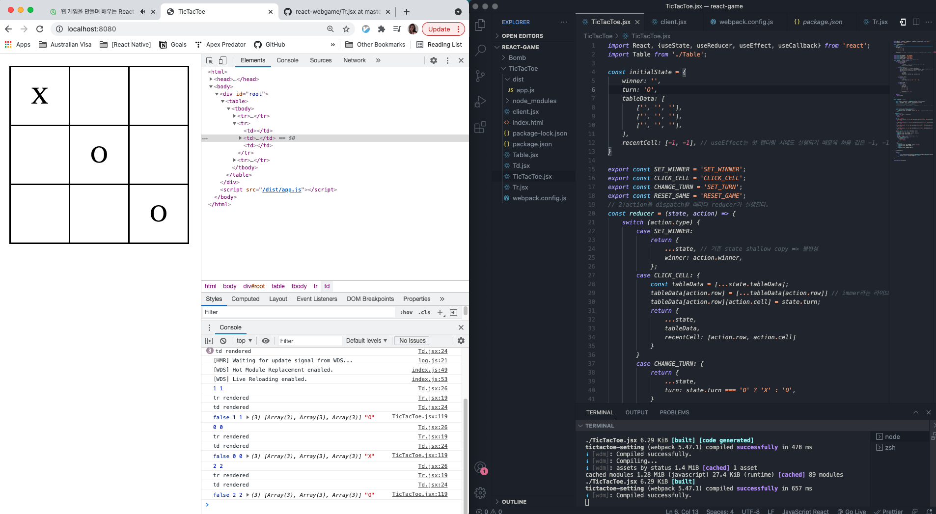
Task: Click the Chrome Update button
Action: tap(439, 29)
